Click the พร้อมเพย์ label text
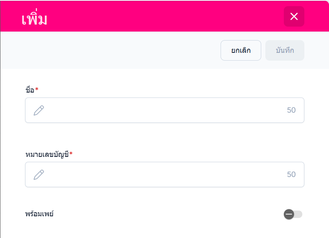This screenshot has width=329, height=238. point(39,214)
